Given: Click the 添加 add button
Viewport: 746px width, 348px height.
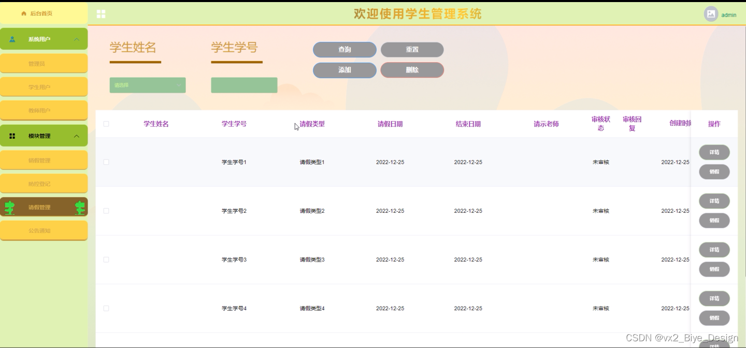Looking at the screenshot, I should click(x=345, y=70).
